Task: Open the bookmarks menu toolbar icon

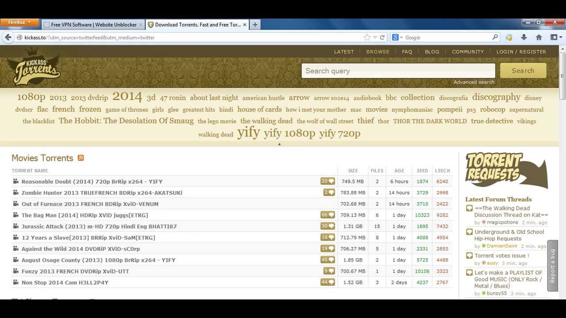Action: pos(556,38)
